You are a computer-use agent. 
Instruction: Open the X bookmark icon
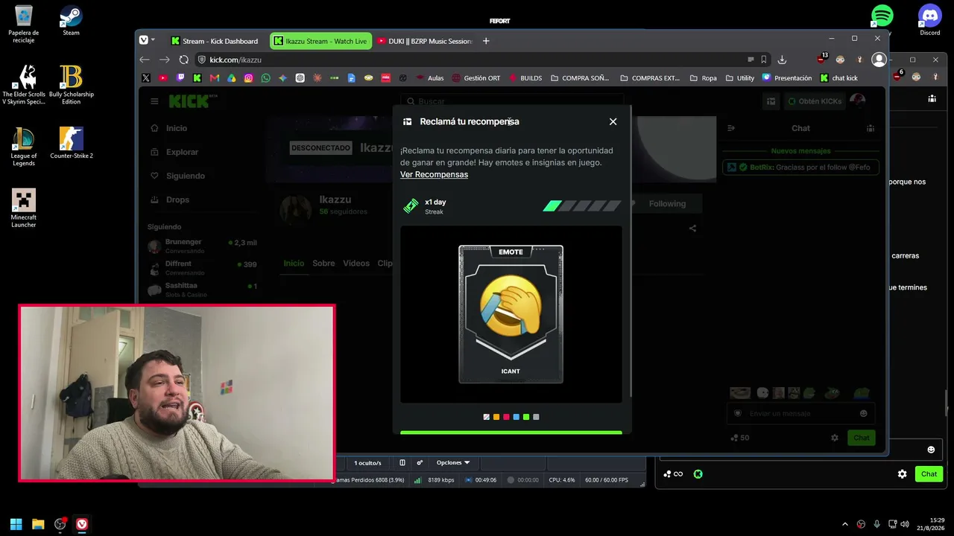146,78
